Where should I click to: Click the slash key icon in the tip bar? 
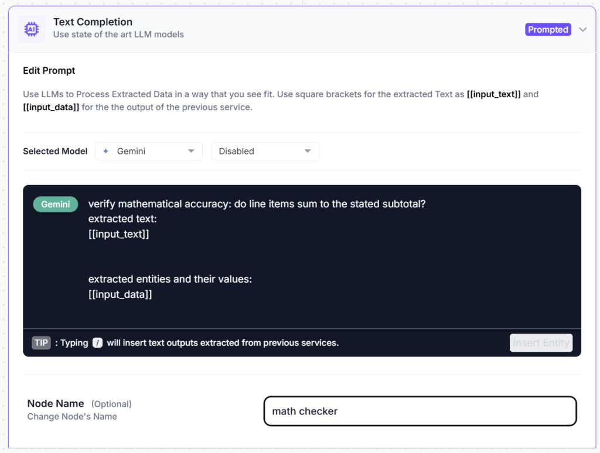click(97, 343)
